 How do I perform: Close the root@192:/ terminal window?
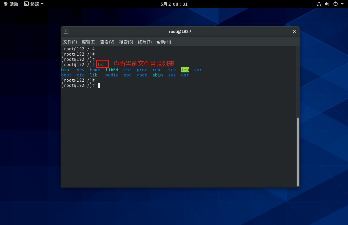[x=294, y=32]
